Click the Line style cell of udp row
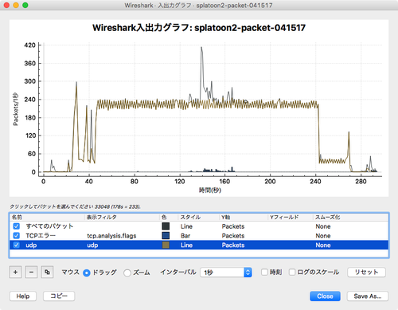The height and width of the screenshot is (310, 398). coord(186,245)
